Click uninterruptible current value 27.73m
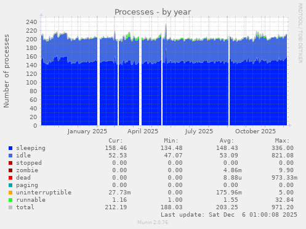The image size is (306, 229). click(119, 193)
